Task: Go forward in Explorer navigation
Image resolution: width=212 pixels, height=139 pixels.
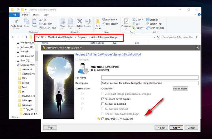Action: (18, 37)
